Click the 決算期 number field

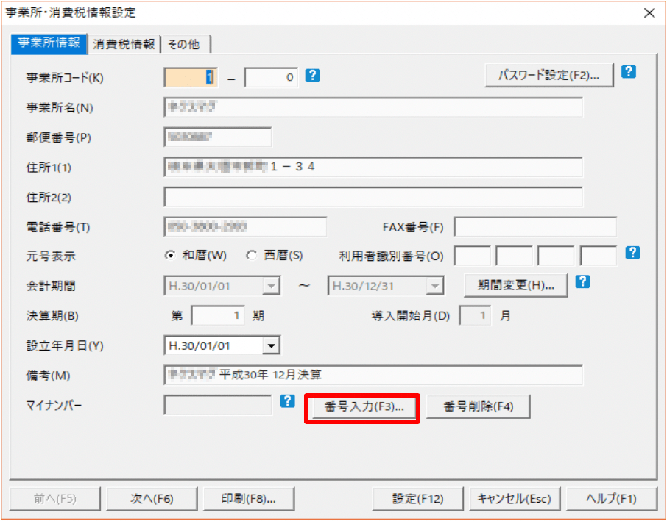[218, 315]
